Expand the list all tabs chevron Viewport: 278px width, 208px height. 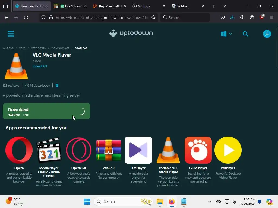(x=224, y=6)
